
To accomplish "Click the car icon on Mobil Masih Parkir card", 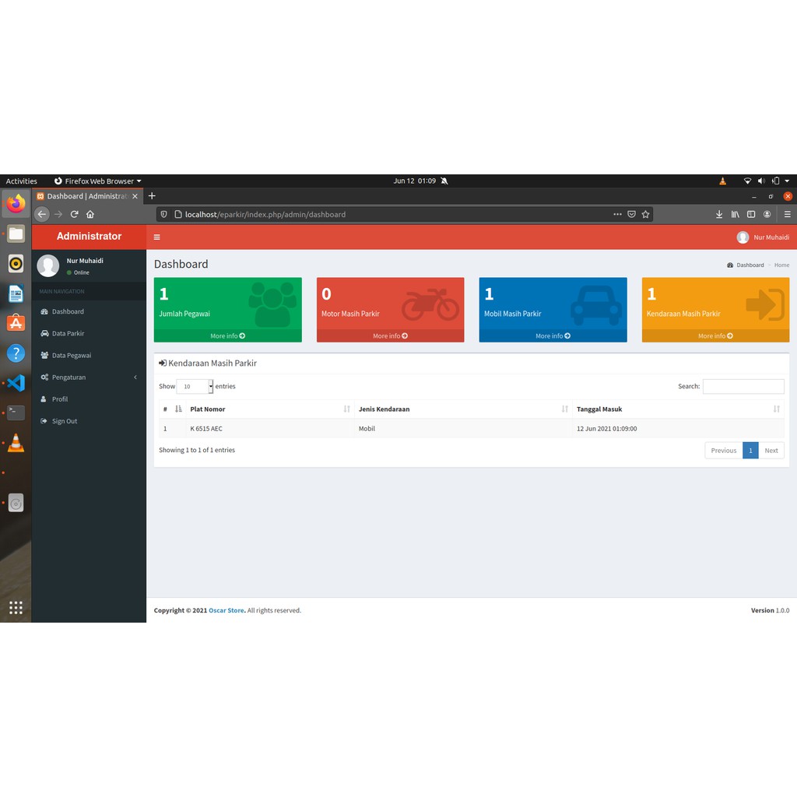I will point(595,306).
